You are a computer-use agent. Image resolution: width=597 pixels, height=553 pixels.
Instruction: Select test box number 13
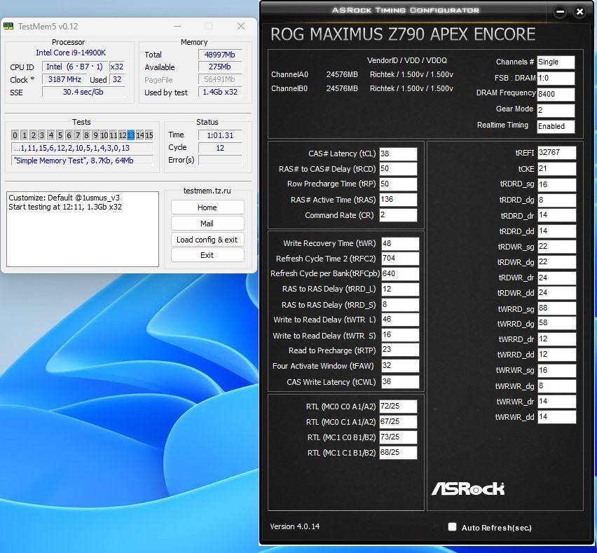[130, 135]
